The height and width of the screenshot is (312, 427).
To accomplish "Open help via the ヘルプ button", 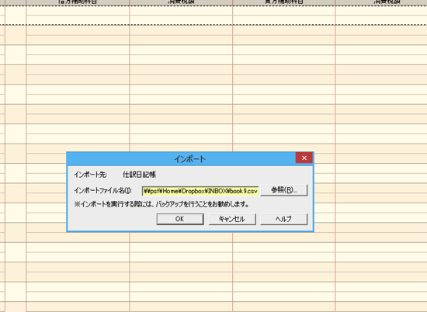I will click(283, 219).
